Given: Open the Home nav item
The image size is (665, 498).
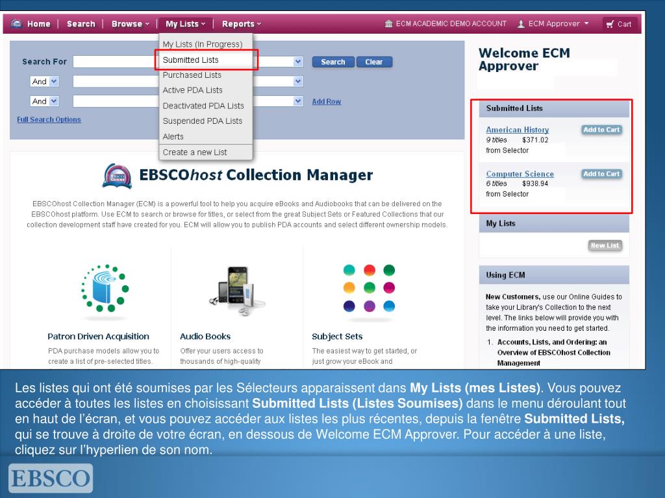Looking at the screenshot, I should [38, 24].
